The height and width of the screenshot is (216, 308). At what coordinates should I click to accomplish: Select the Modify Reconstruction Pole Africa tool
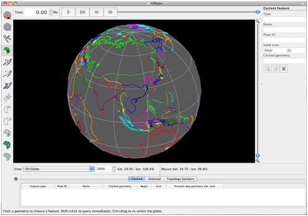click(7, 145)
